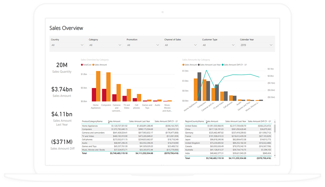
Task: Click the tall orange Home Appliances bar in left chart
Action: 98,86
